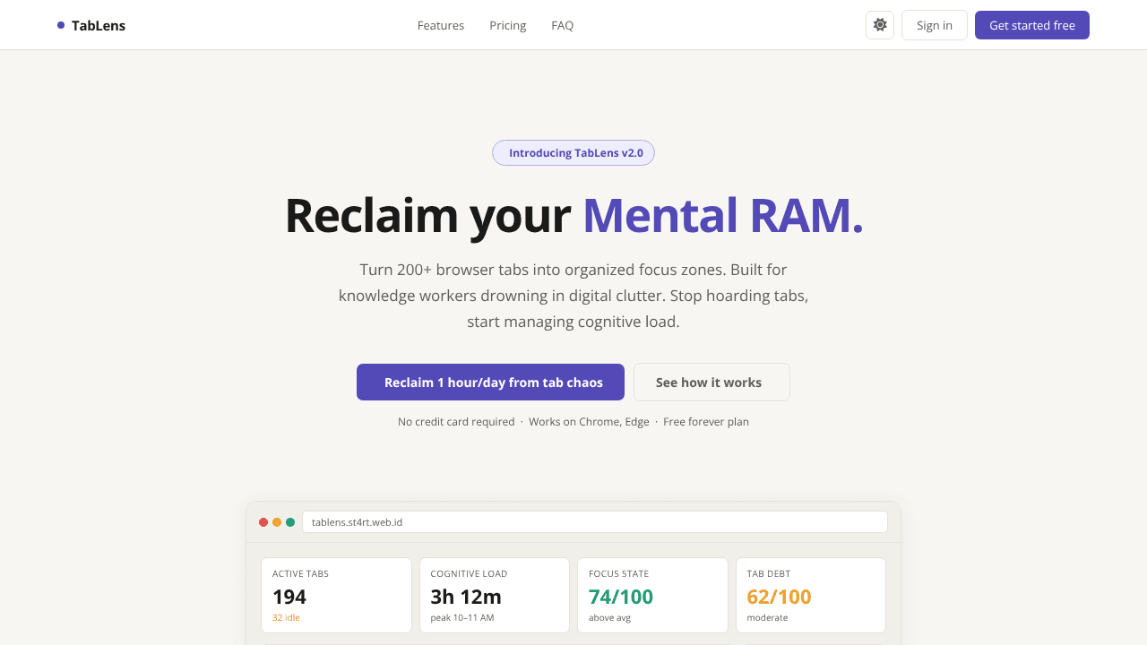Click 'Works on Chrome, Edge' text
The width and height of the screenshot is (1147, 645).
pos(589,422)
